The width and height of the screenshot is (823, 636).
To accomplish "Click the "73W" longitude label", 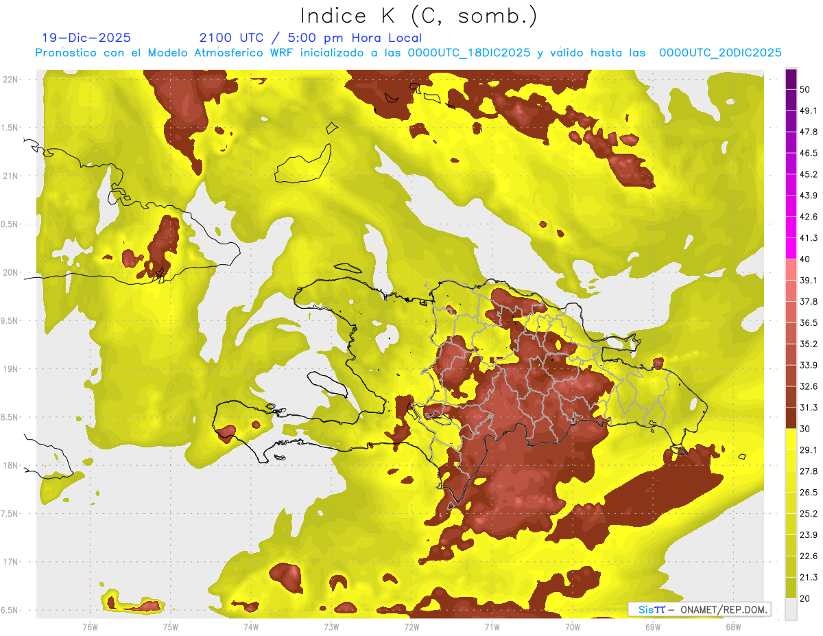I will 331,626.
